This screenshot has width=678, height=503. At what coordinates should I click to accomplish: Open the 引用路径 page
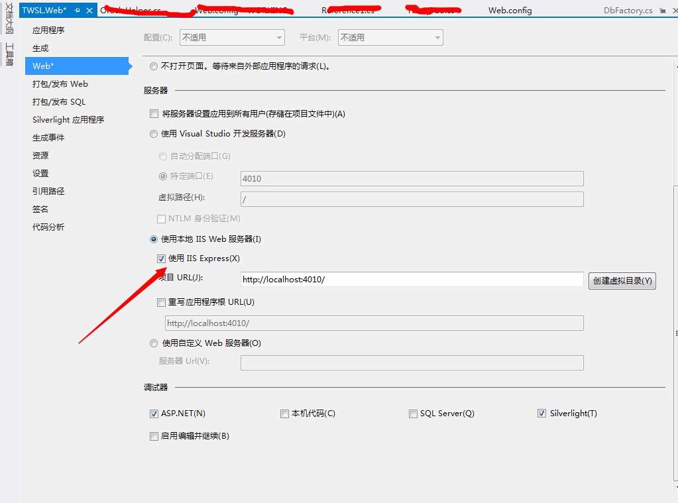[48, 191]
